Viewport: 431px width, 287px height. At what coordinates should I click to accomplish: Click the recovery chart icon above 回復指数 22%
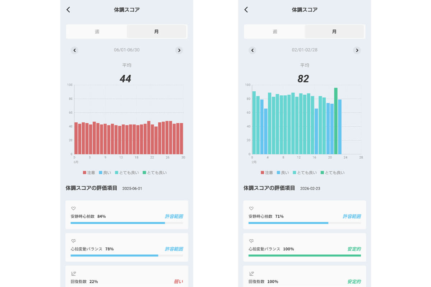tap(73, 273)
